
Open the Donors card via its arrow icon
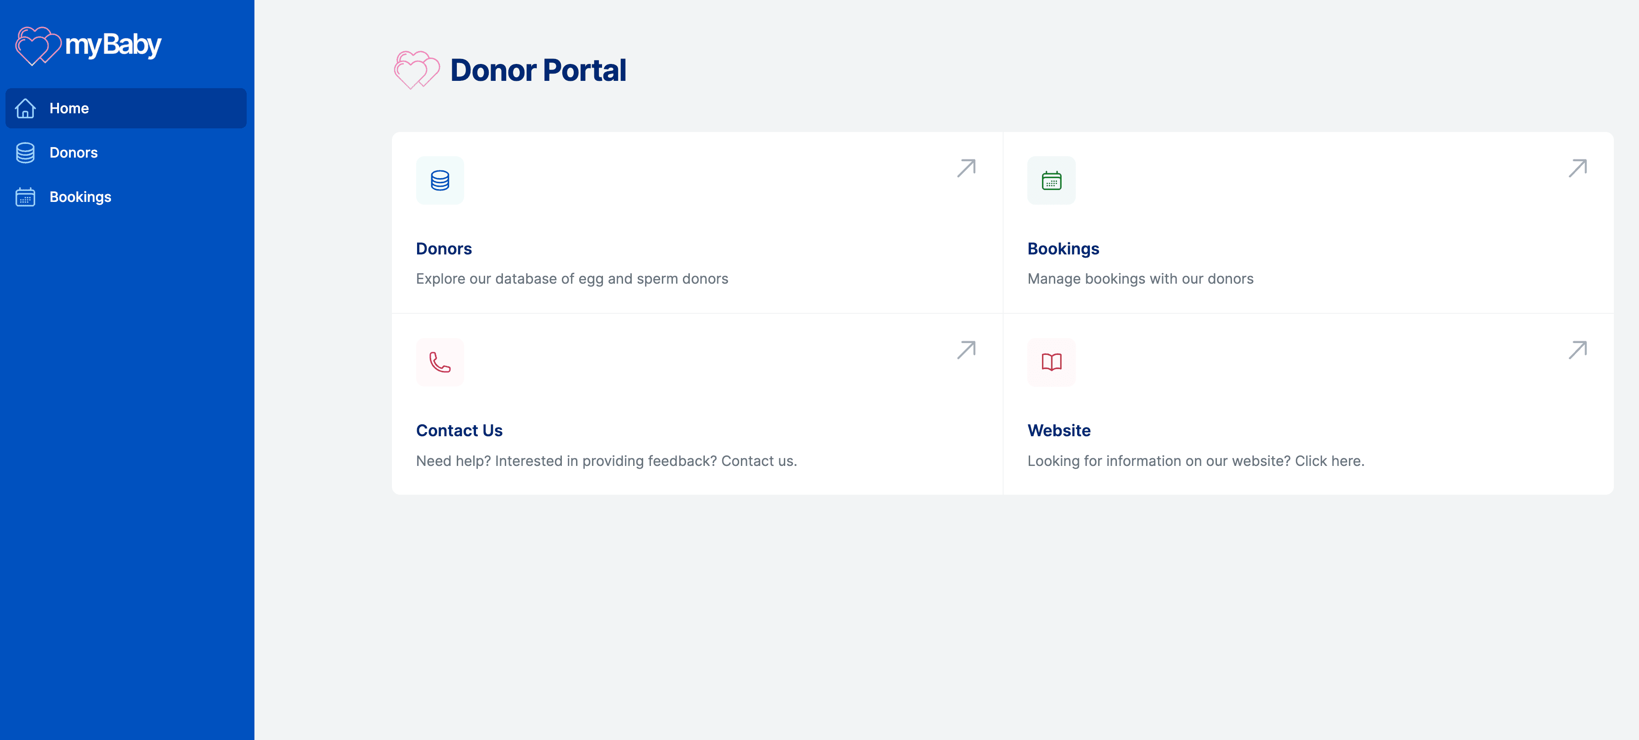965,169
